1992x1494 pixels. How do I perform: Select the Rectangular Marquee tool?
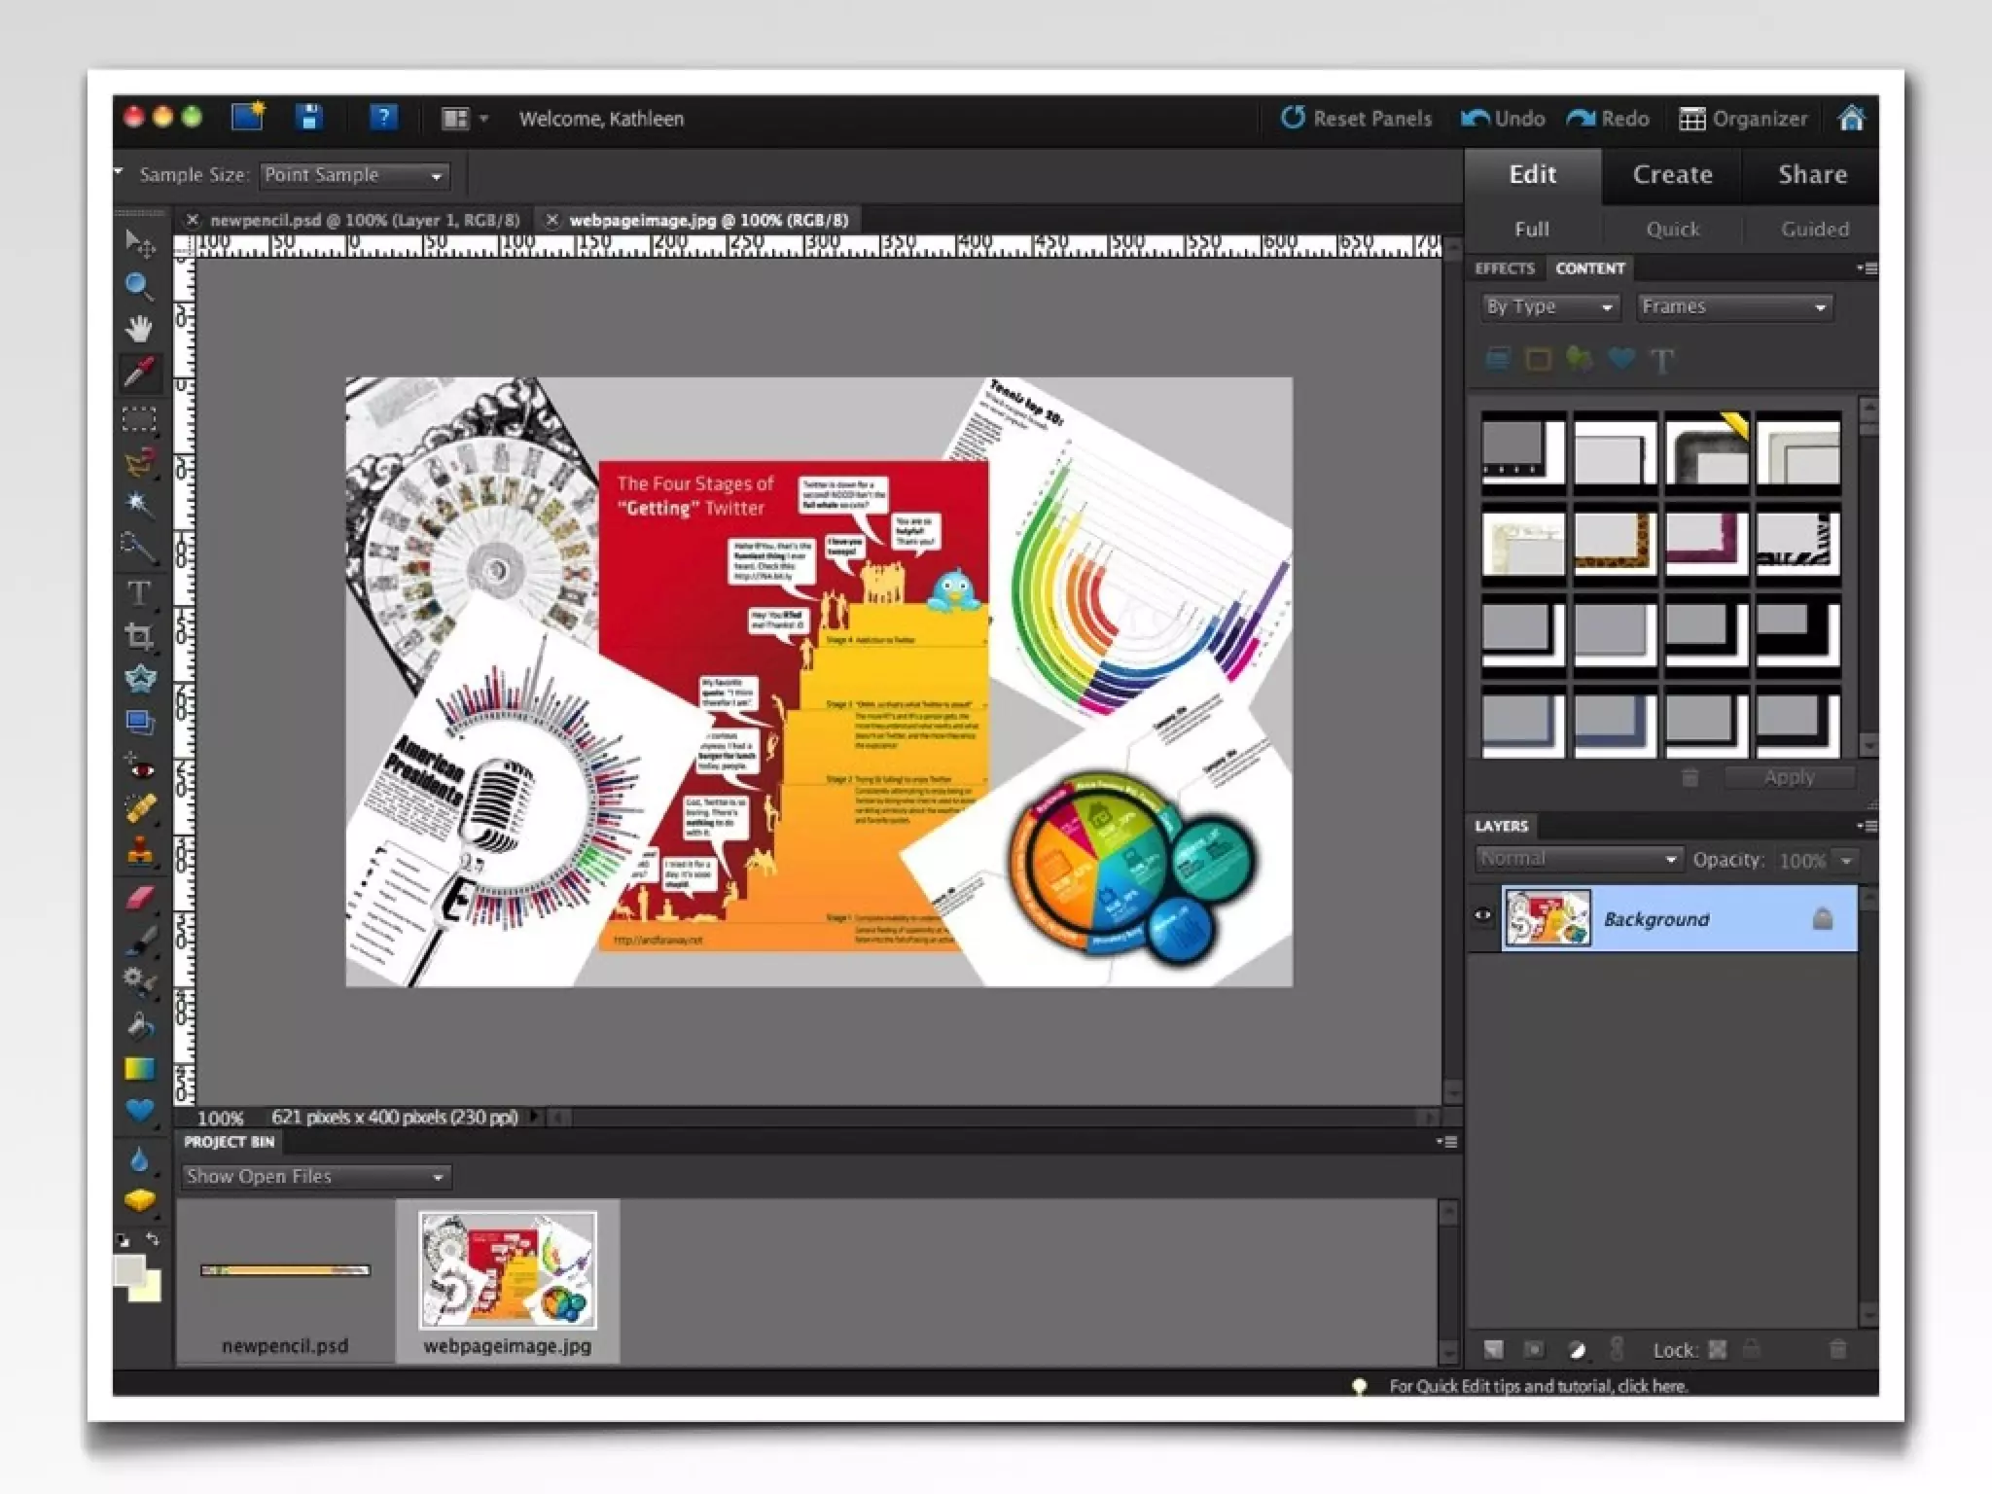[x=139, y=418]
